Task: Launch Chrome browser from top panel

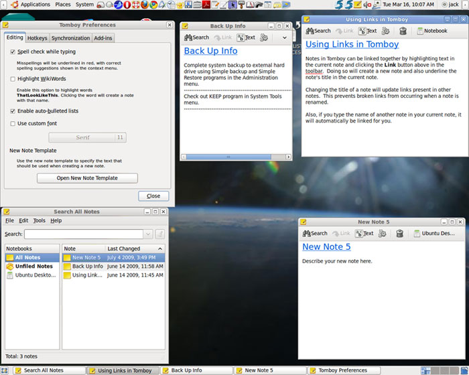Action: click(x=153, y=5)
